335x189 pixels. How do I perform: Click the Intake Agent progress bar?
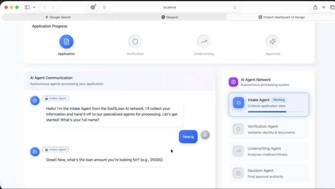276,111
